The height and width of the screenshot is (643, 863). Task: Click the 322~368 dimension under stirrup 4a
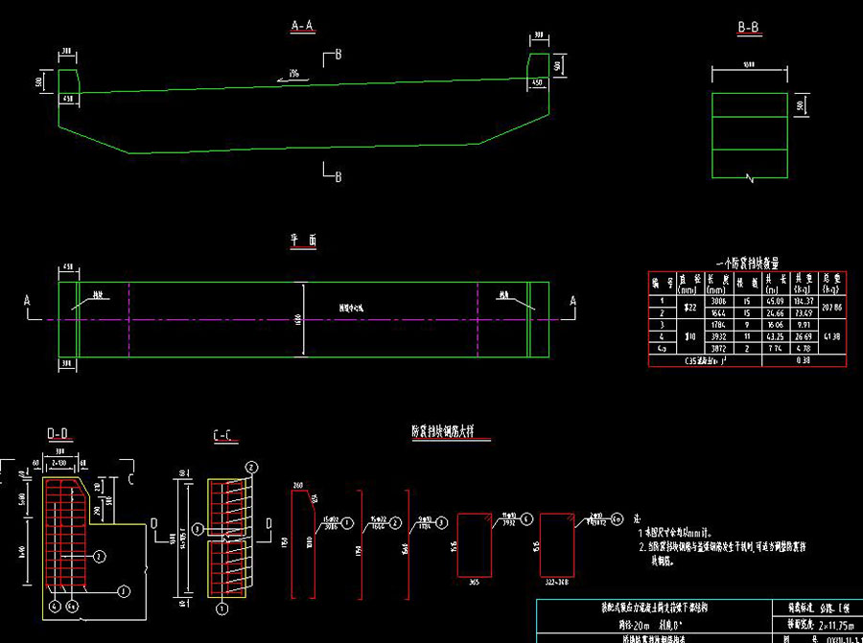[x=557, y=582]
